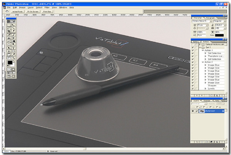Expand the Levels step
Viewport: 231px width, 155px height.
point(206,89)
